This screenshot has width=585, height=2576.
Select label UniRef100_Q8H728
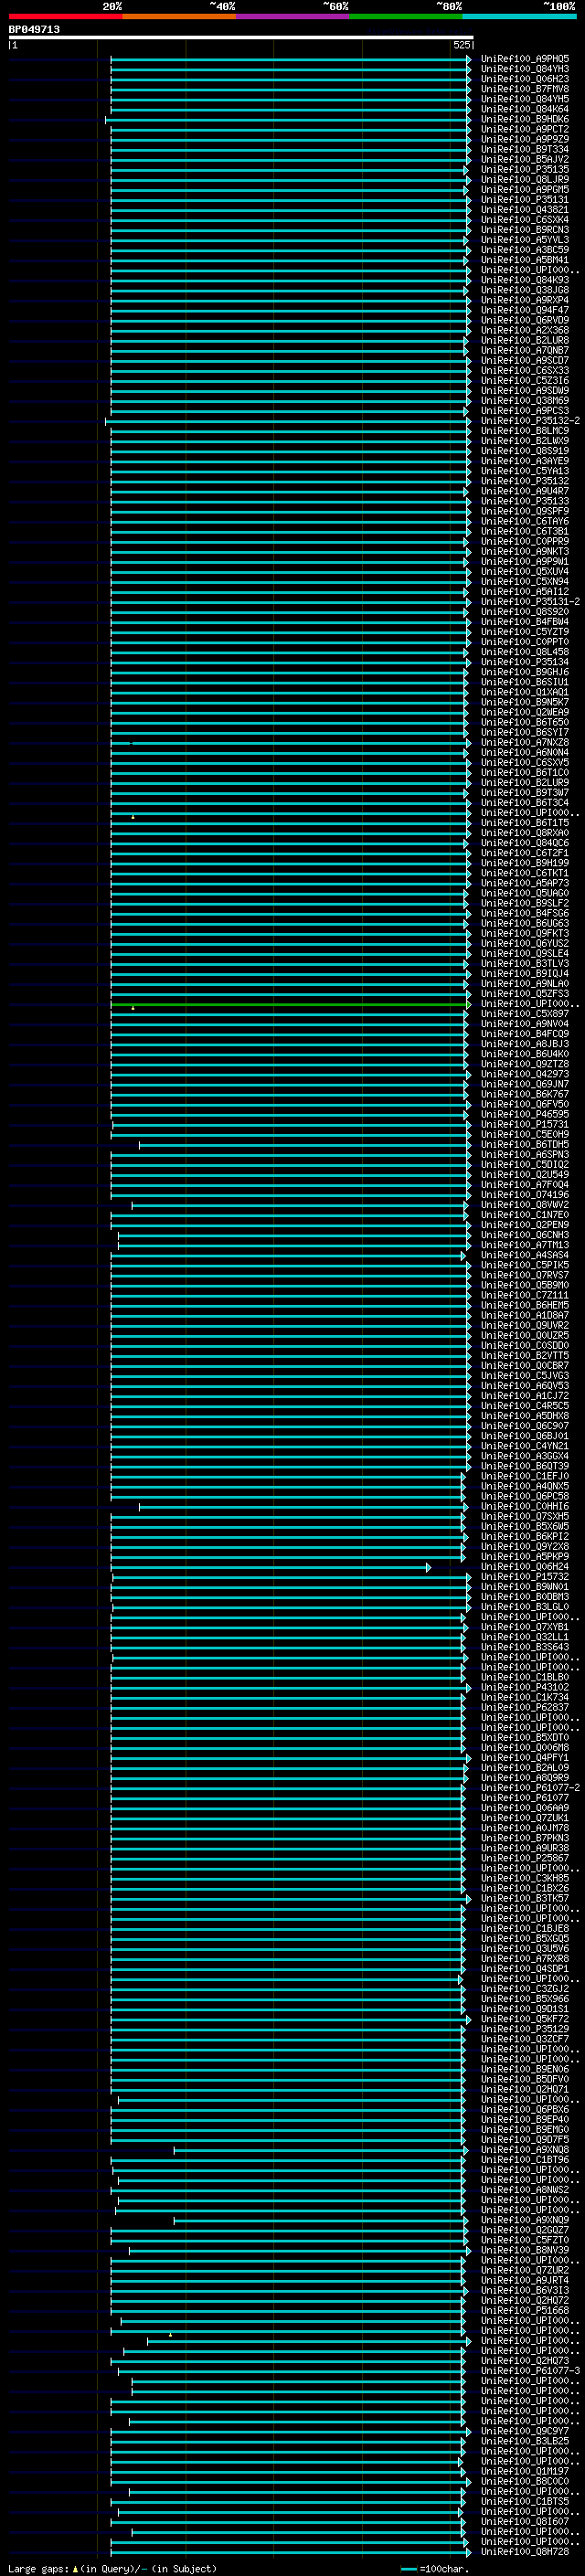click(x=525, y=2551)
